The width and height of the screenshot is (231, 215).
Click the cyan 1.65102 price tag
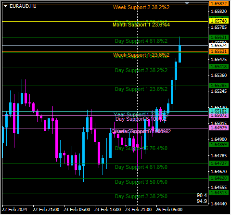click(219, 111)
